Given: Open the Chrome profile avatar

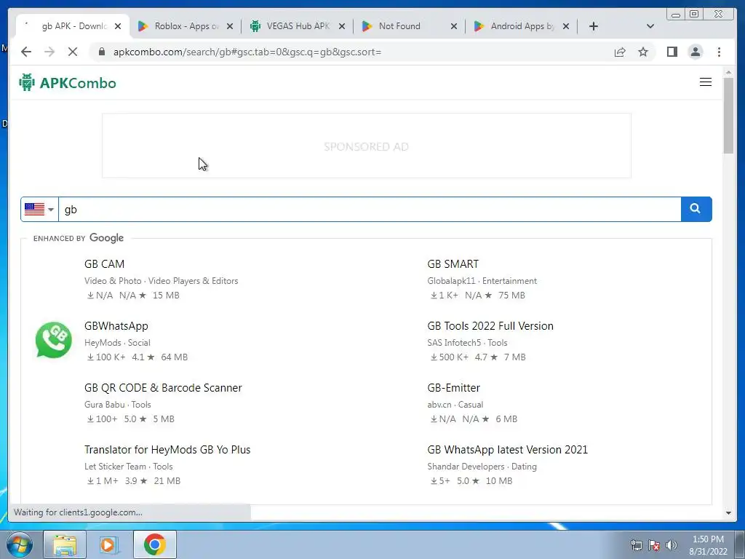Looking at the screenshot, I should 695,52.
